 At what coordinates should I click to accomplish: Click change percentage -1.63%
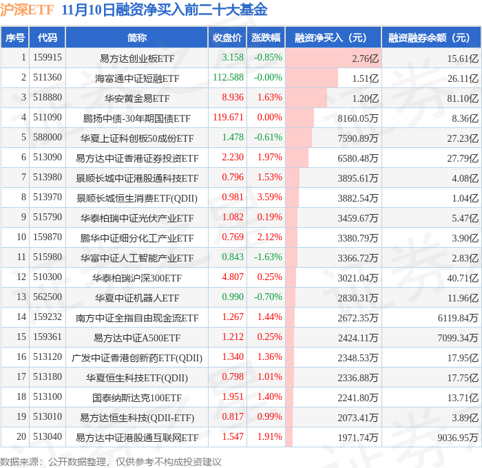pyautogui.click(x=268, y=257)
